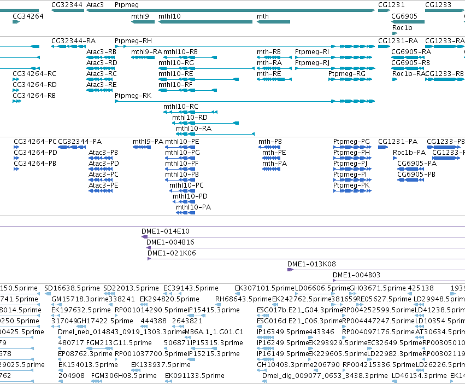The height and width of the screenshot is (384, 465).
Task: Select transcript mthl10-RB
Action: point(190,57)
